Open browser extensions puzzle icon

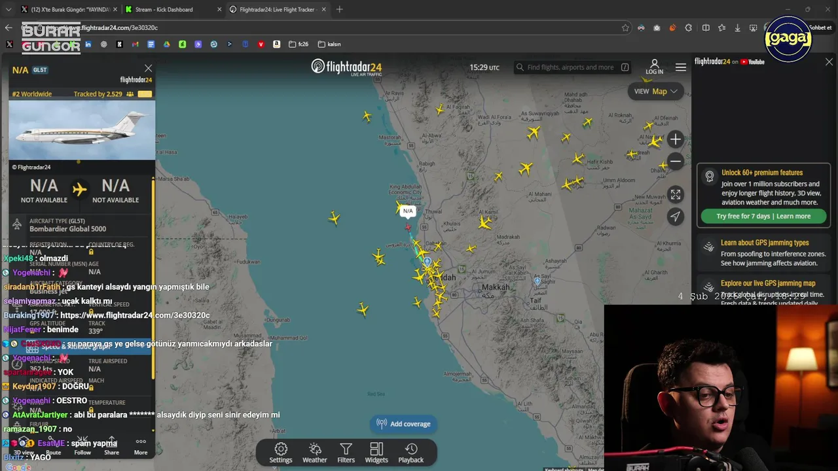tap(689, 27)
